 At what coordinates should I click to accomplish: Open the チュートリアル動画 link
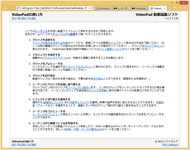coord(64,34)
